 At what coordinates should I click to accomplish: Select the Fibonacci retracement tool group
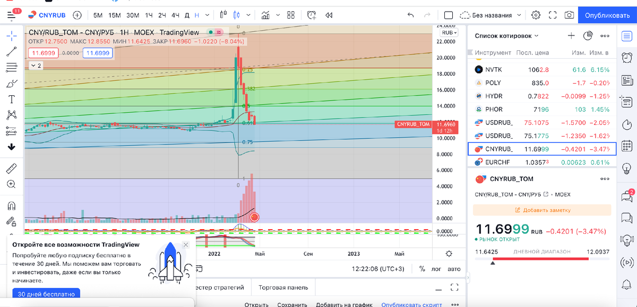[11, 67]
